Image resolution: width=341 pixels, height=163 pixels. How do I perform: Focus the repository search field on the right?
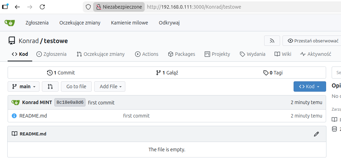click(x=336, y=72)
